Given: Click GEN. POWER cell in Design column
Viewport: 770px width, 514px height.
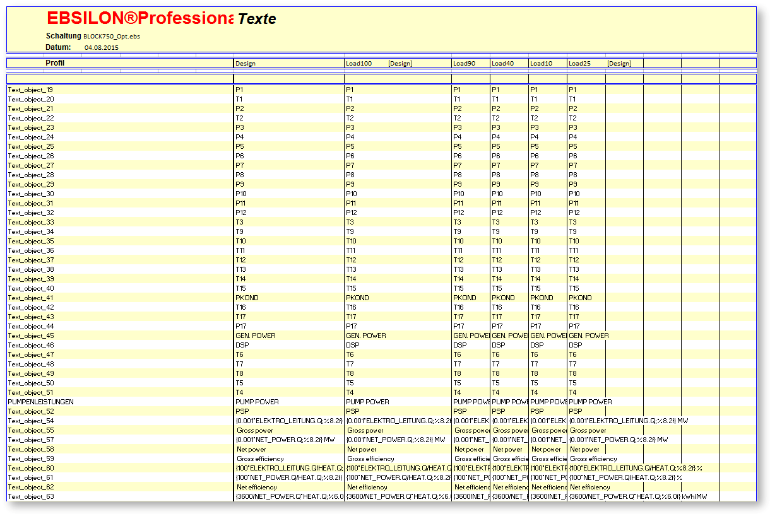Looking at the screenshot, I should click(256, 336).
